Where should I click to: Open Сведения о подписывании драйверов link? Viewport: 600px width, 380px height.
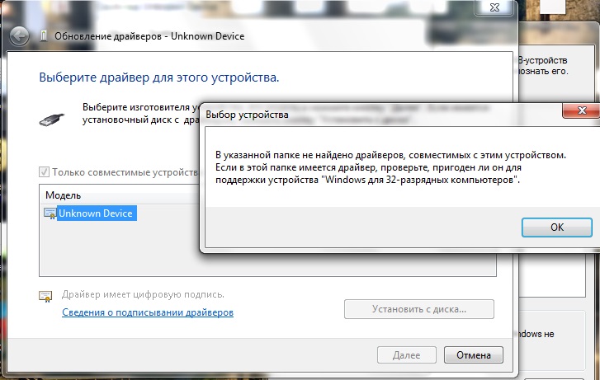coord(148,313)
